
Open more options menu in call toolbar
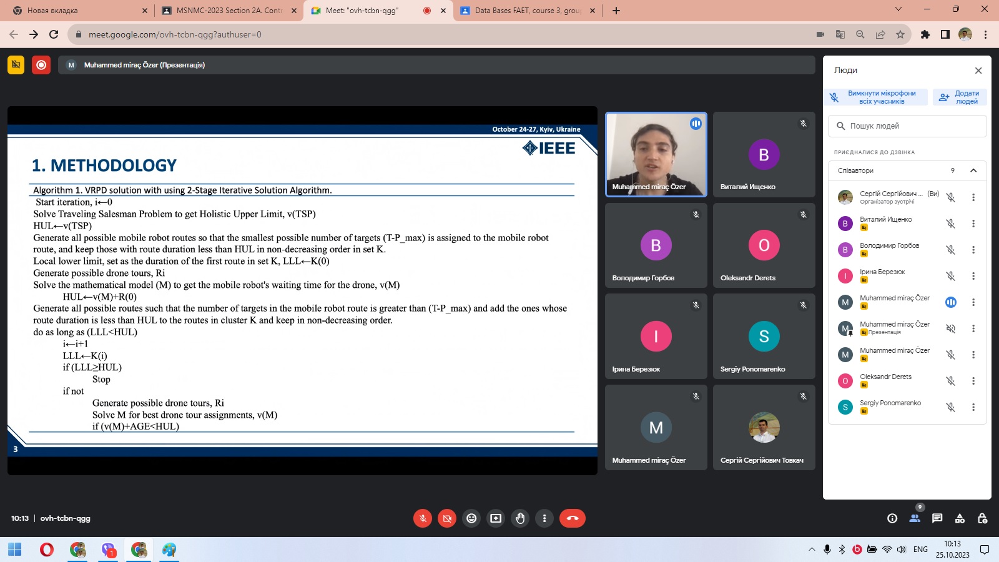(544, 518)
